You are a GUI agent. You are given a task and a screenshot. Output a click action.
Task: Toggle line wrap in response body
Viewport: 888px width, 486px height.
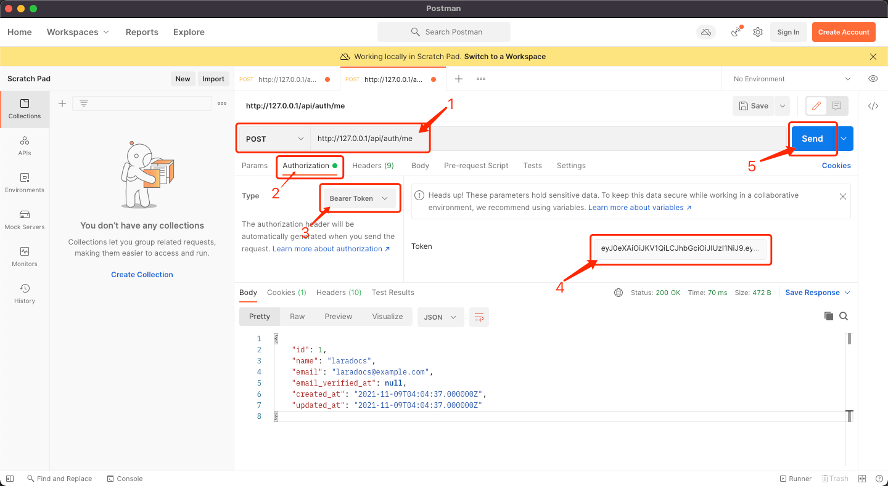click(479, 317)
